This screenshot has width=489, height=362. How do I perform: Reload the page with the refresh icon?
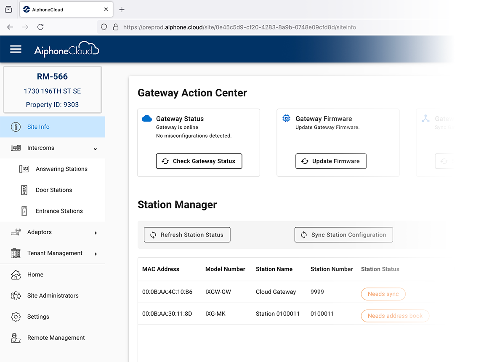coord(40,27)
